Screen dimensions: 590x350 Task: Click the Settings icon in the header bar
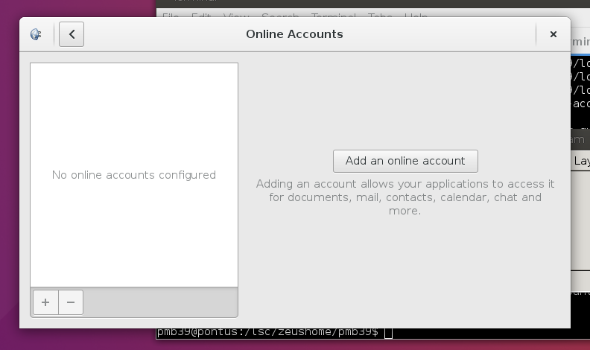pyautogui.click(x=35, y=34)
